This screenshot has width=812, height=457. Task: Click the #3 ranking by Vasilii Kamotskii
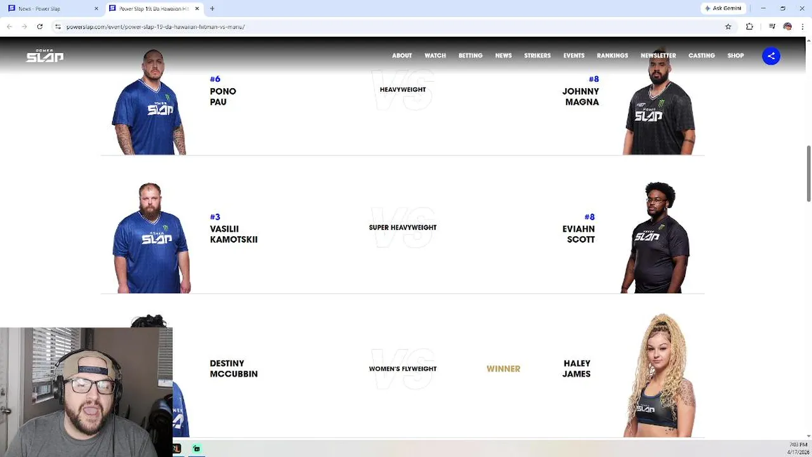pos(215,217)
